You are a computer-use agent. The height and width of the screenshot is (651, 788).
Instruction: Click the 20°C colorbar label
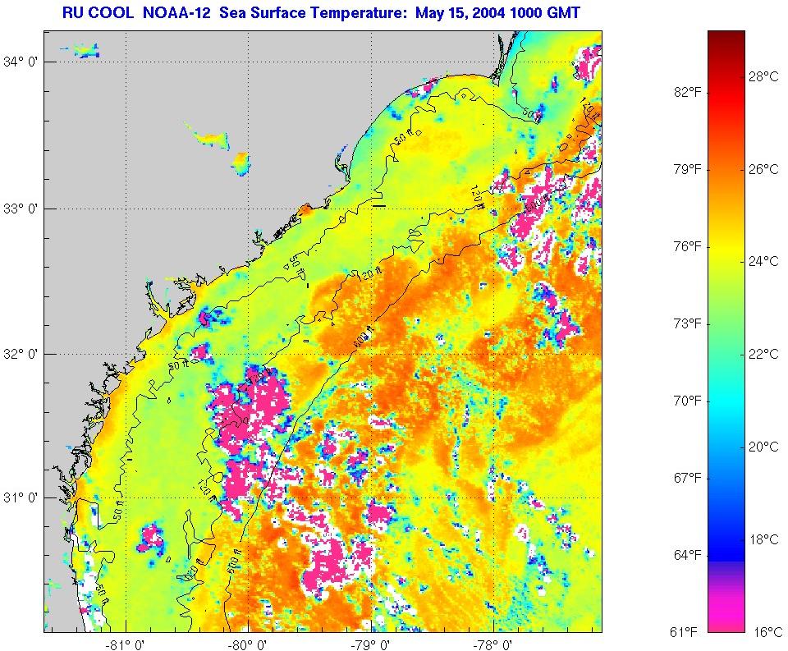(x=763, y=447)
